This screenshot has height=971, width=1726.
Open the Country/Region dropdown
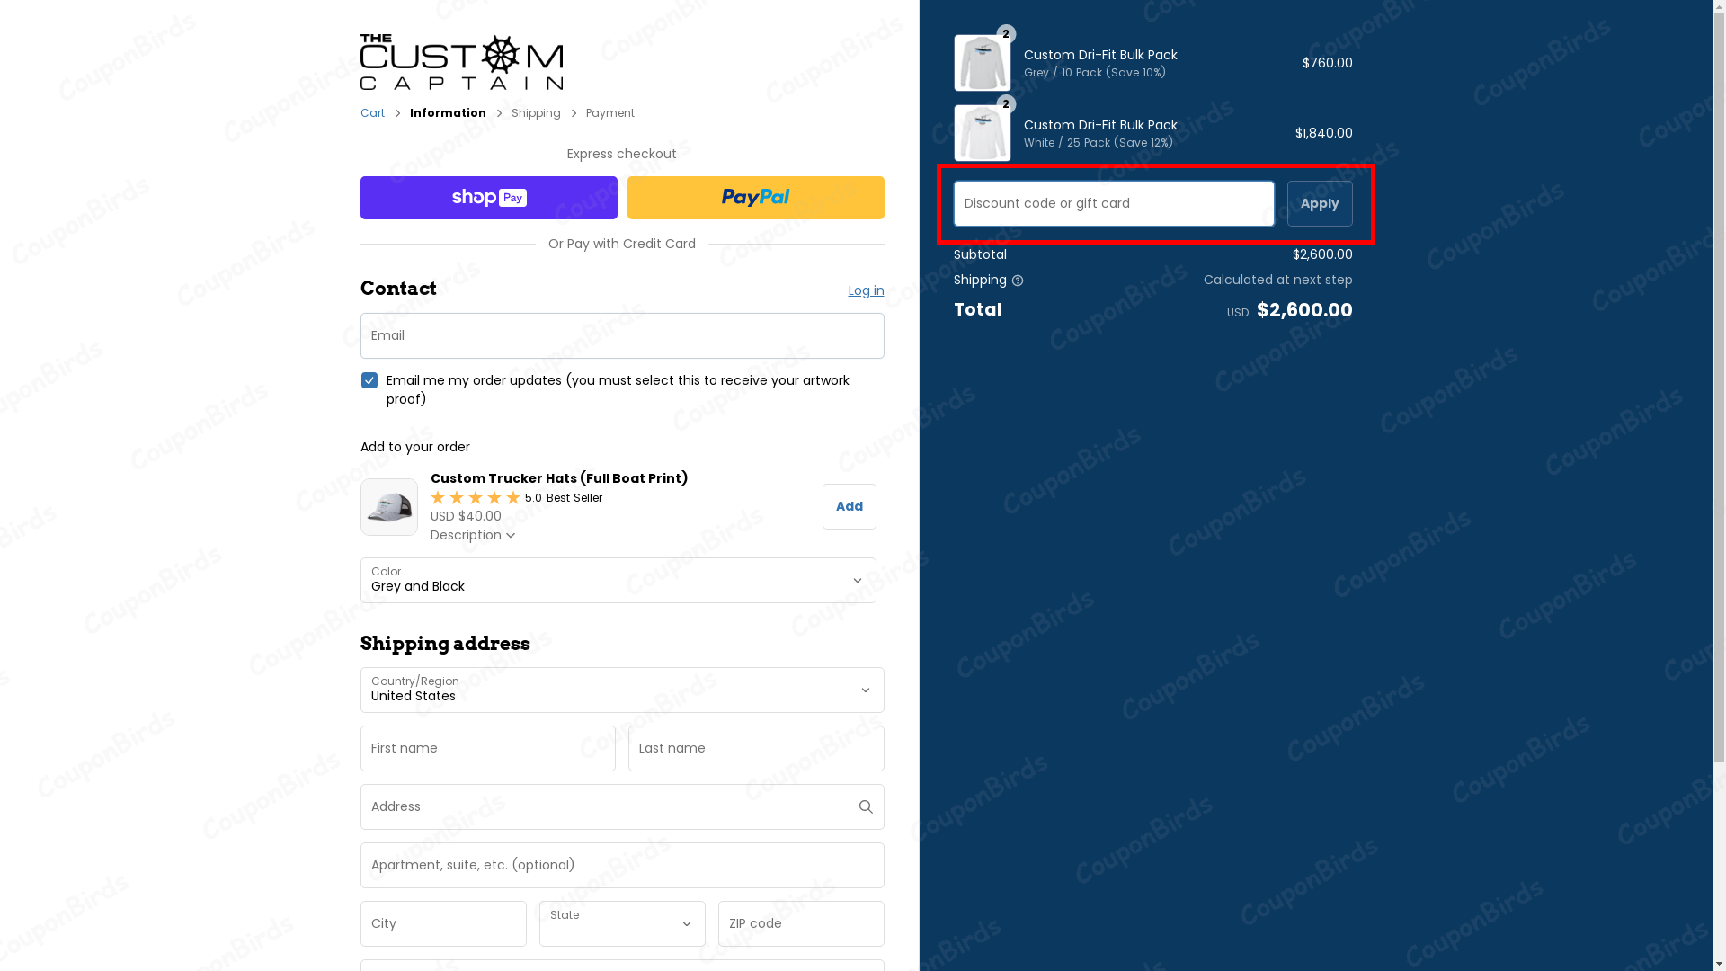coord(622,690)
